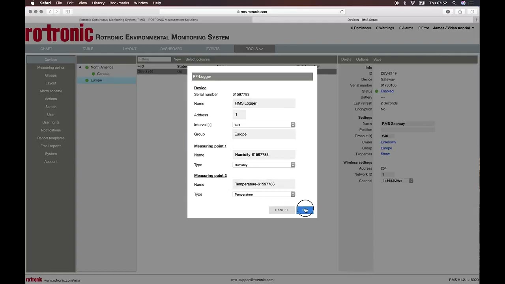This screenshot has height=284, width=505.
Task: Click CANCEL in RF-Logger dialog
Action: coord(282,210)
